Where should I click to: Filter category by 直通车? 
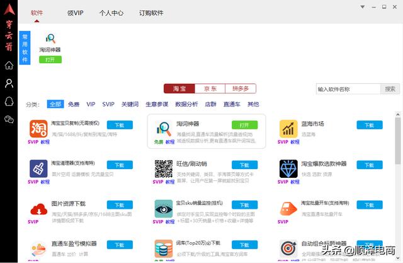pyautogui.click(x=232, y=104)
